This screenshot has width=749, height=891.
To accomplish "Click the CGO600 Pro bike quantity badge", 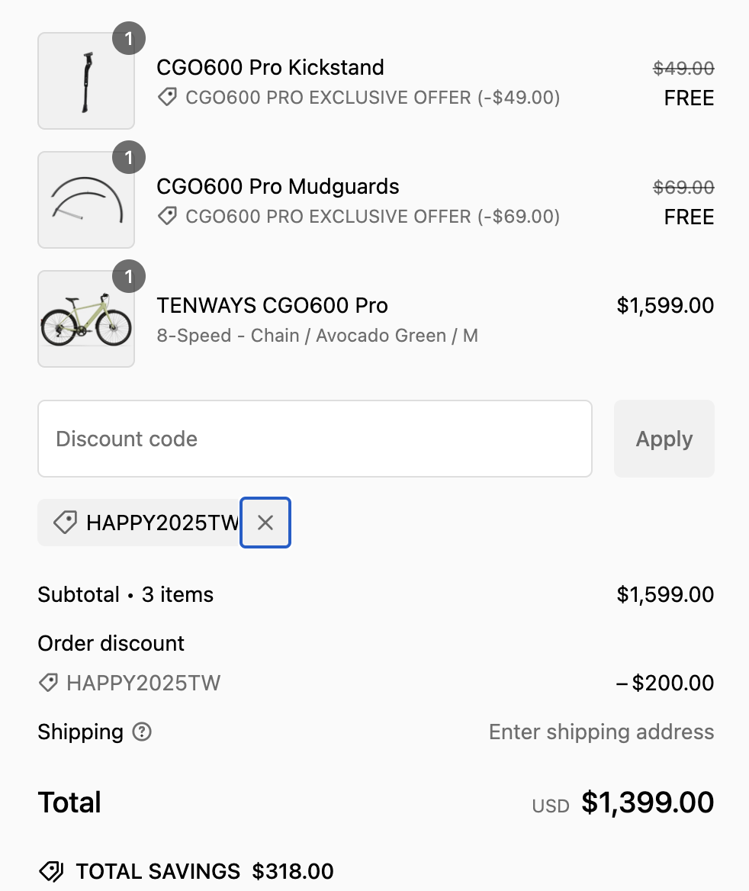I will click(129, 277).
